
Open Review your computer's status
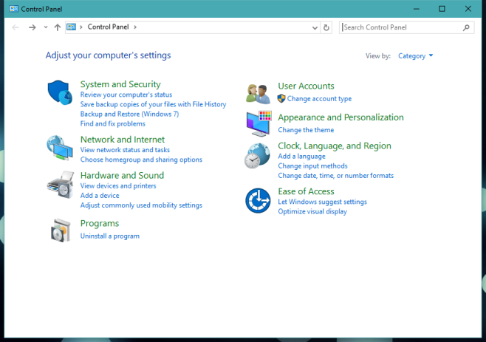tap(126, 95)
